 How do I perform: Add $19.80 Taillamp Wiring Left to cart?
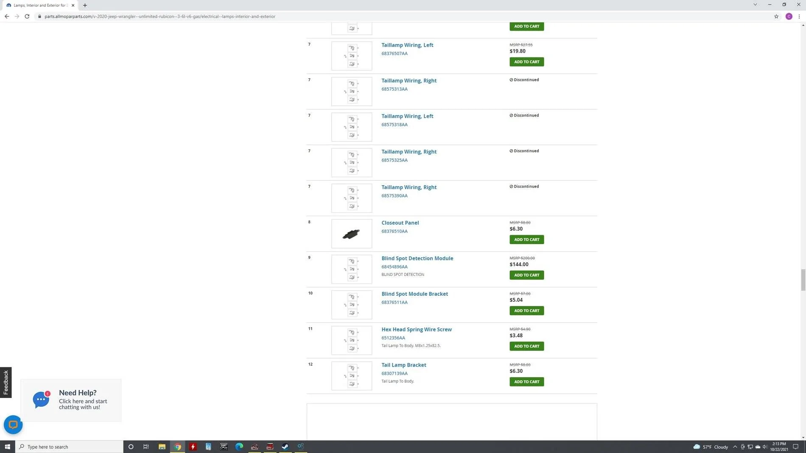526,62
